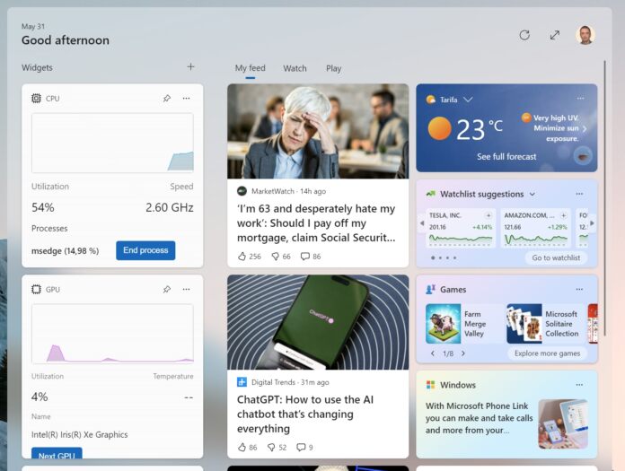Go to next games page
The height and width of the screenshot is (471, 625).
(463, 353)
